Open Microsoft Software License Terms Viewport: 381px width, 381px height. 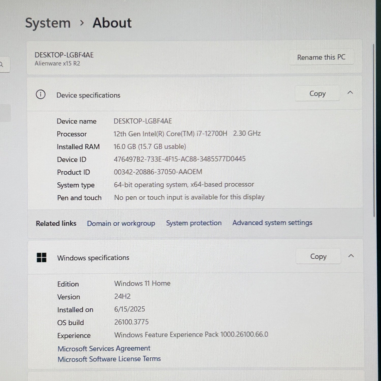(109, 359)
